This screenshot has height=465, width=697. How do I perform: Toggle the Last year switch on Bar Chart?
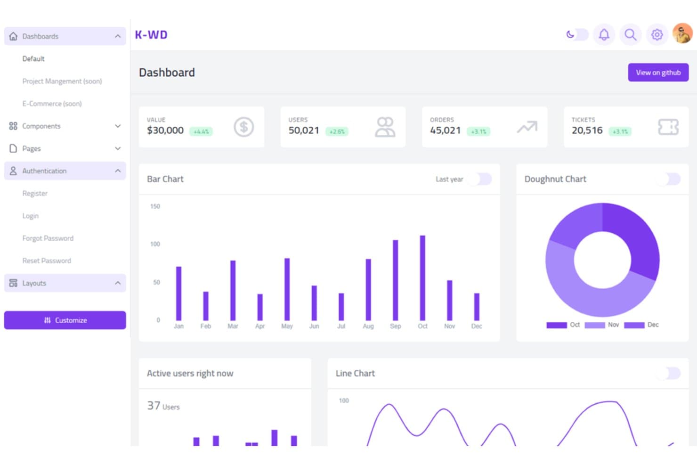(480, 179)
